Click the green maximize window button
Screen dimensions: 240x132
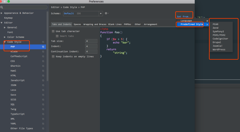pyautogui.click(x=9, y=1)
